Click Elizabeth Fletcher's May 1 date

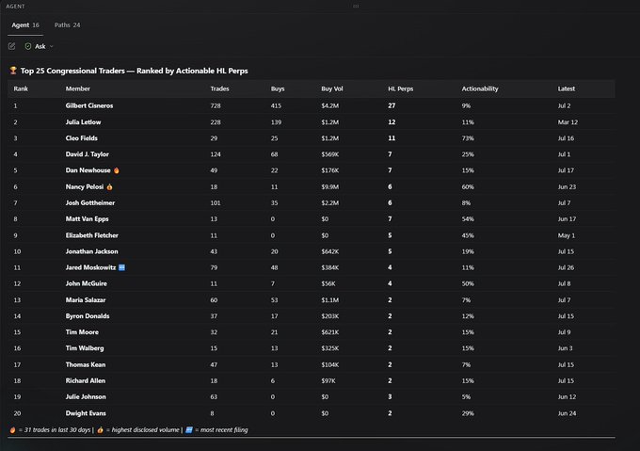pyautogui.click(x=567, y=235)
